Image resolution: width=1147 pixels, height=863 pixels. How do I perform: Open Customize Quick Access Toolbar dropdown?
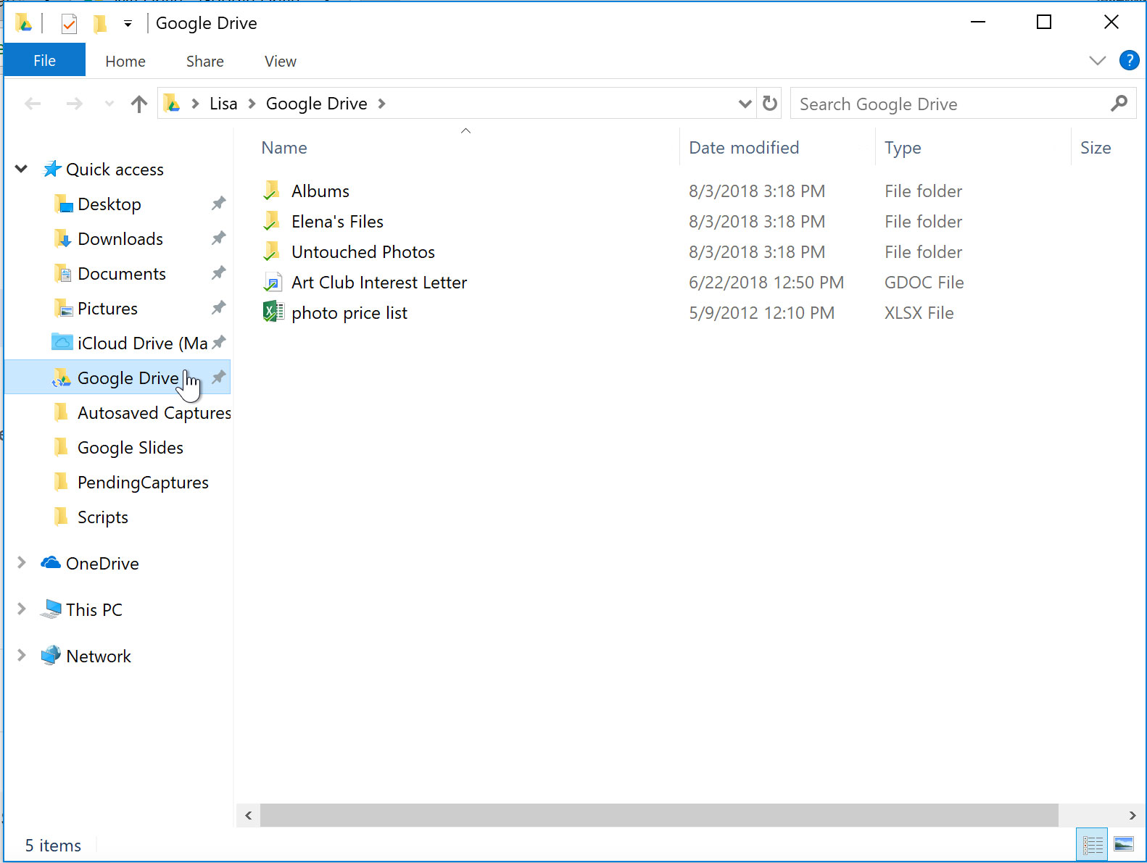[128, 24]
